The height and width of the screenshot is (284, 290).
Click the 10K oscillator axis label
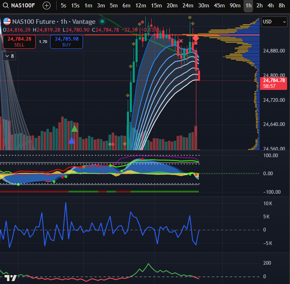pos(268,204)
